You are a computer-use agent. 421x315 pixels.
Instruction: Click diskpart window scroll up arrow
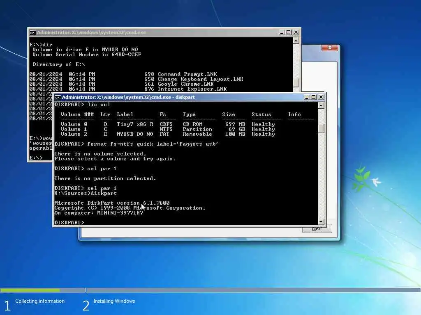pos(321,105)
